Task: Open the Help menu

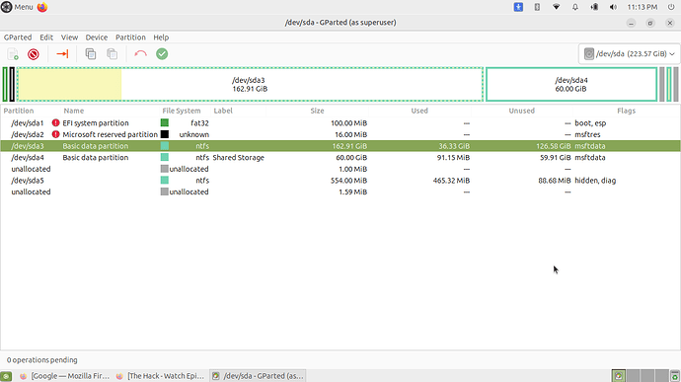Action: [161, 38]
